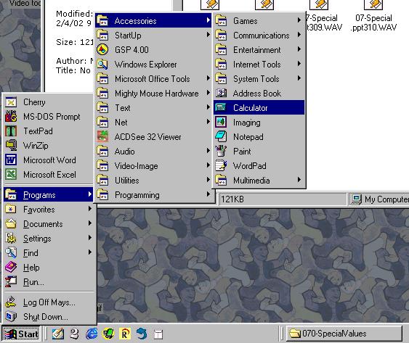Click the R Quick Launch icon
The height and width of the screenshot is (343, 409).
125,334
